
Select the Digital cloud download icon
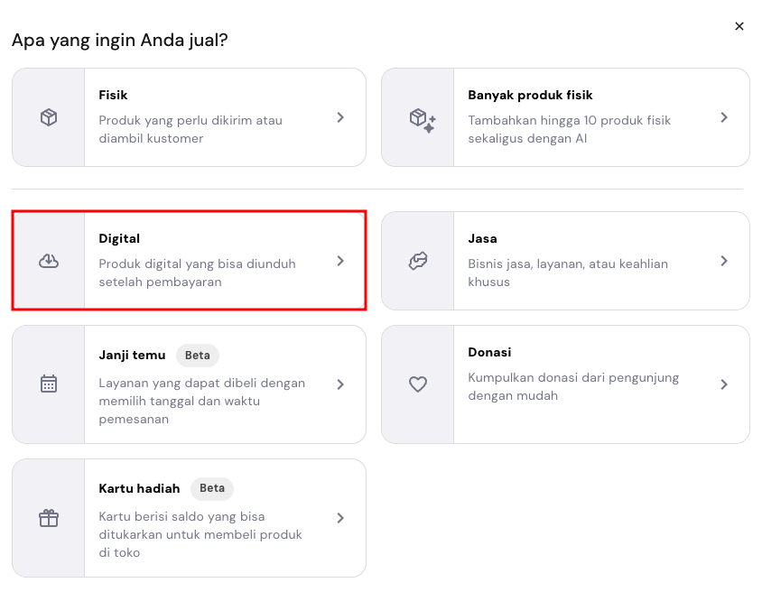tap(48, 260)
